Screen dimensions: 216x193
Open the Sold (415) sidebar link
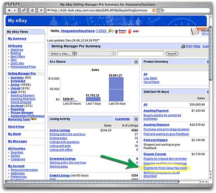click(13, 92)
